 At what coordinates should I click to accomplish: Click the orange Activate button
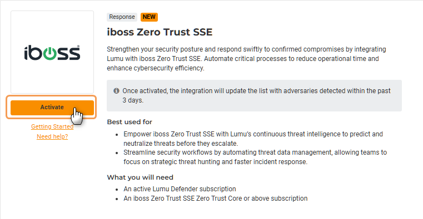pyautogui.click(x=52, y=108)
